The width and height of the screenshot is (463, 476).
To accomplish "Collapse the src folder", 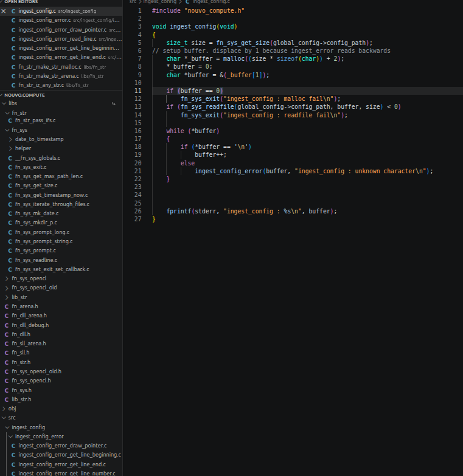I will (4, 418).
